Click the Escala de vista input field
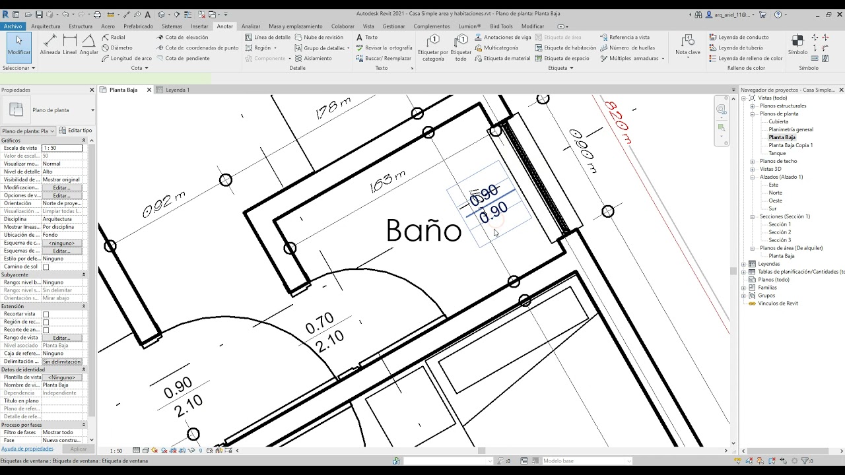The width and height of the screenshot is (845, 475). pos(61,148)
